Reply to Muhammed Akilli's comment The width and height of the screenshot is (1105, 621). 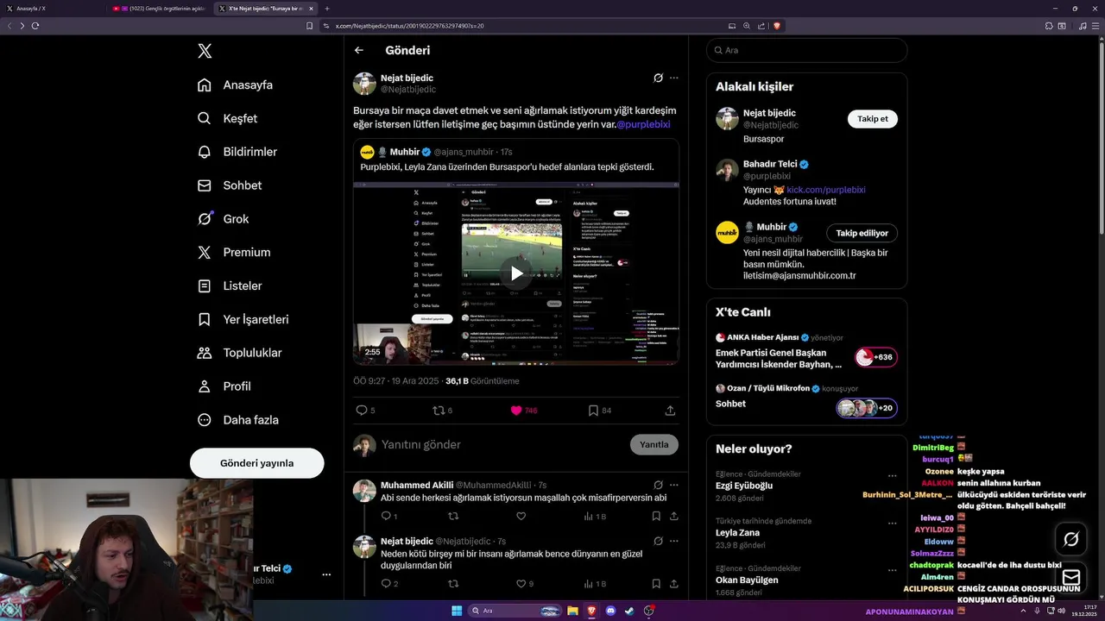(x=386, y=516)
